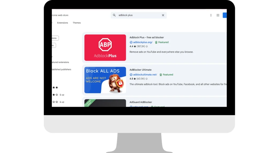273x153 pixels.
Task: Click the Featured label for Adblock Plus
Action: (x=163, y=42)
